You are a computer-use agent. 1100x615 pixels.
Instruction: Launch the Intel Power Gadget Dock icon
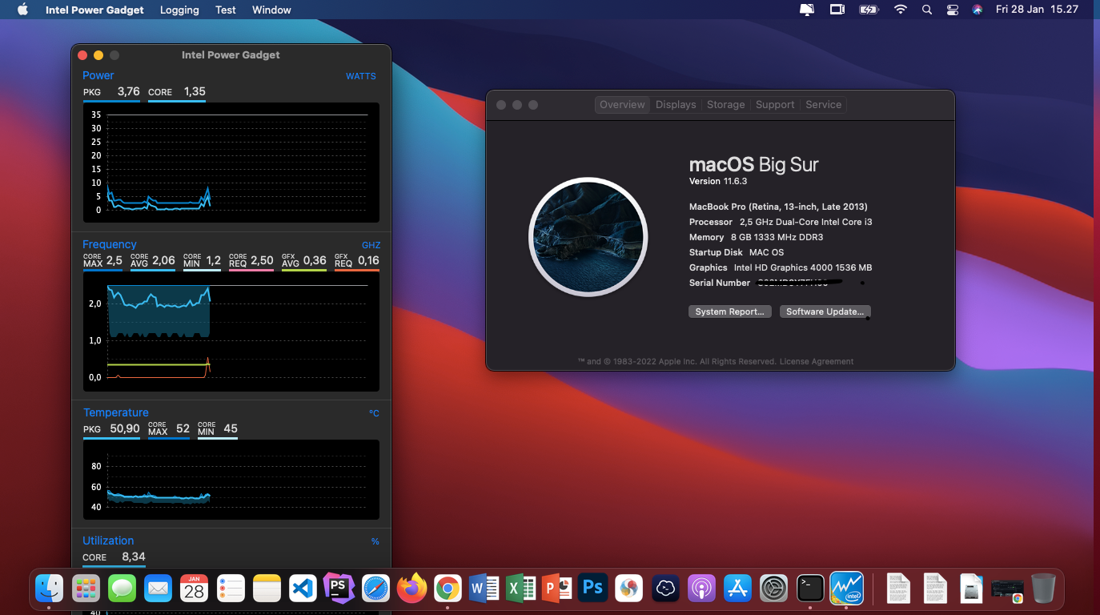[x=846, y=588]
